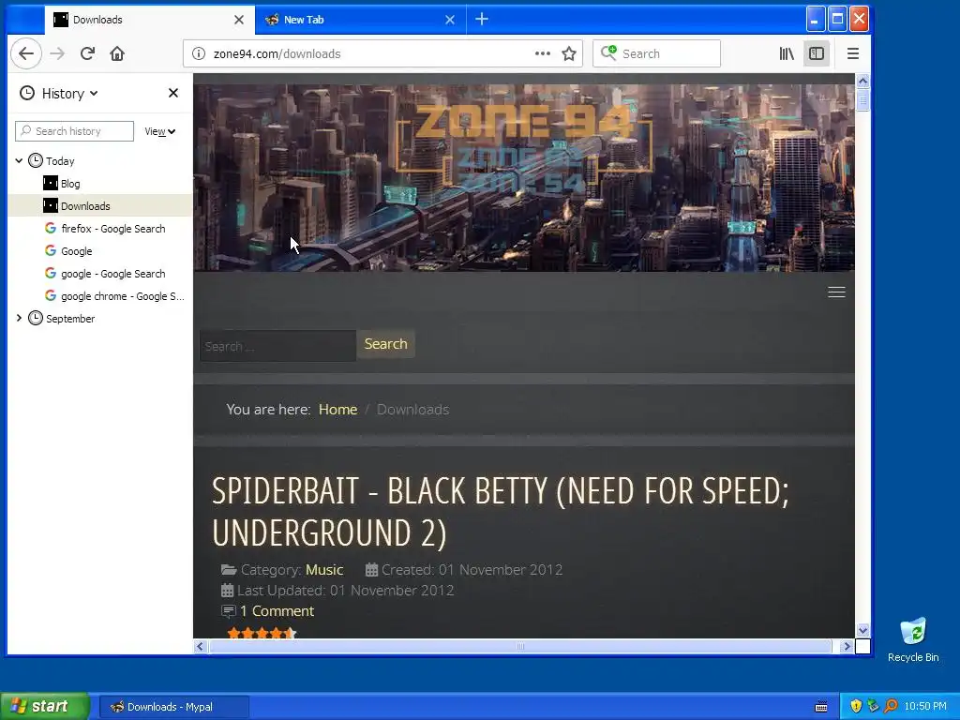This screenshot has height=720, width=960.
Task: Open the 1 Comment link
Action: tap(277, 611)
